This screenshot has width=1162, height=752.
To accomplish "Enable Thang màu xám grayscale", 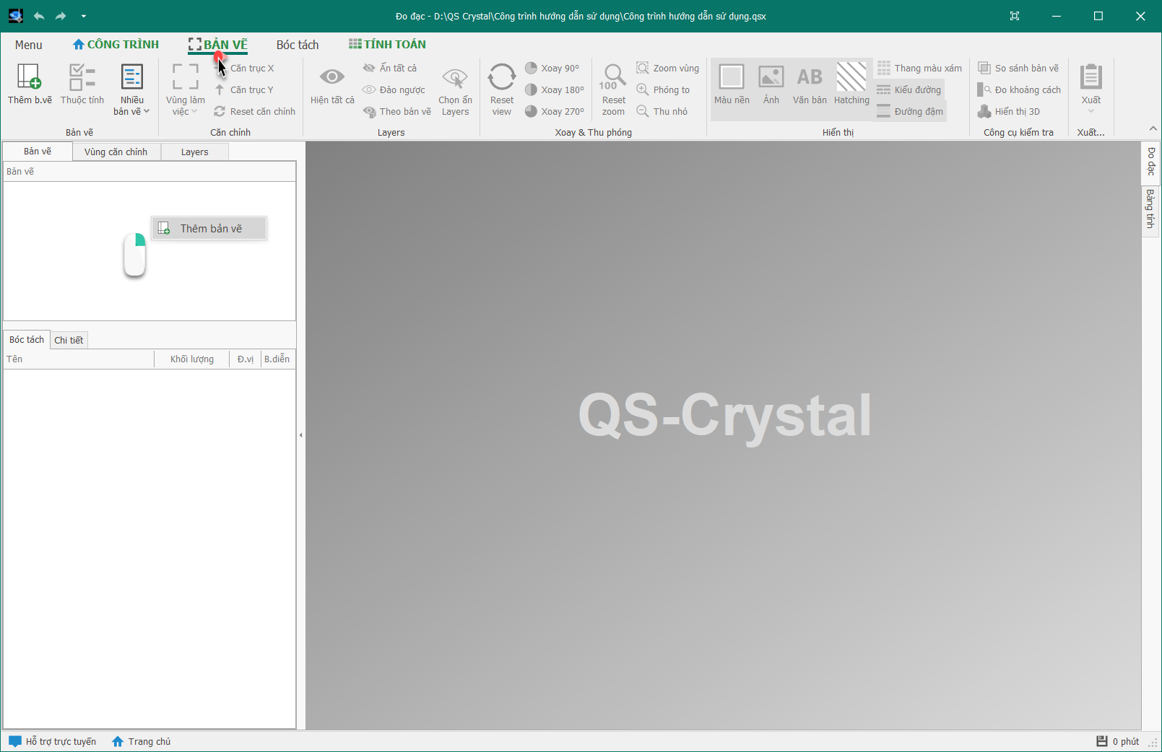I will pyautogui.click(x=919, y=68).
